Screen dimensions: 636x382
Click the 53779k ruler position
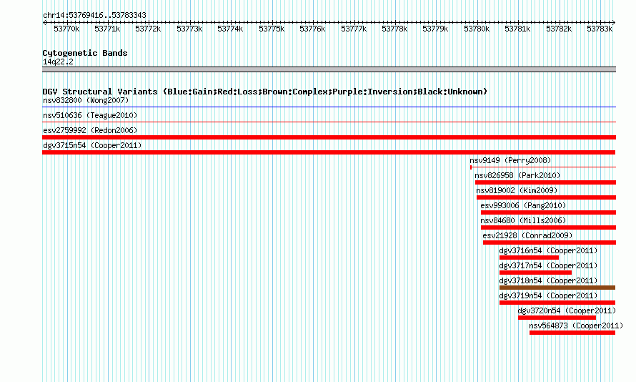click(x=435, y=29)
